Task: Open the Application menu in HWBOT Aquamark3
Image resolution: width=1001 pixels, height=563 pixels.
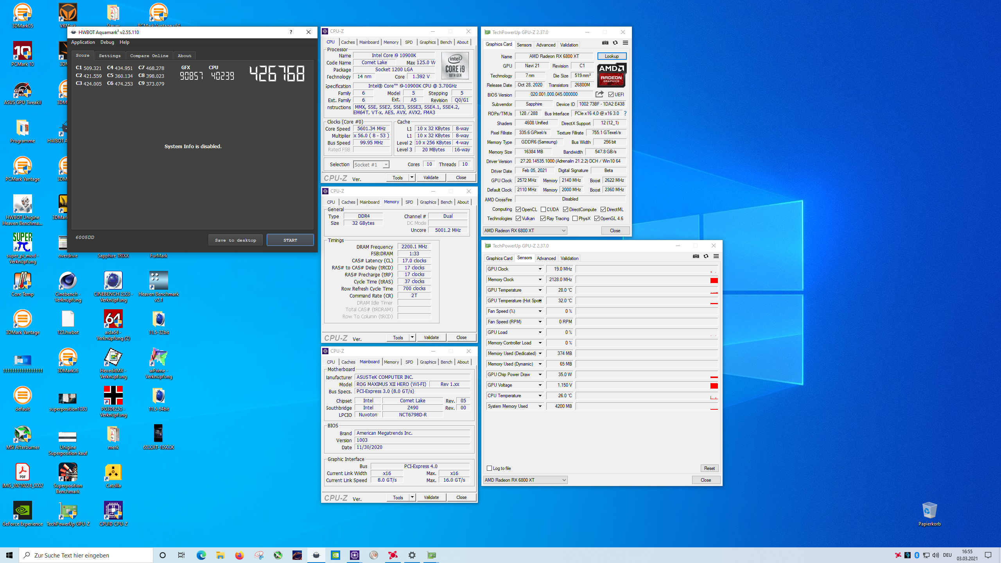Action: pyautogui.click(x=83, y=42)
